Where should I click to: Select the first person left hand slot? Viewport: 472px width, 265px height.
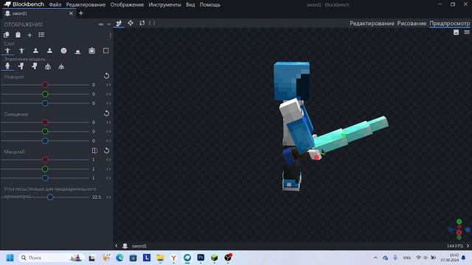pyautogui.click(x=49, y=51)
